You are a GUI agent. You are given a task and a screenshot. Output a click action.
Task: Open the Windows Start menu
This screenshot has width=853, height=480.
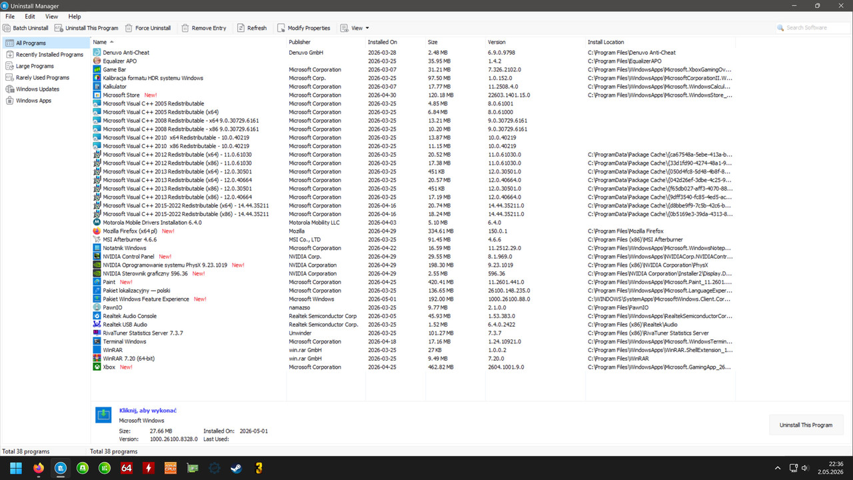pyautogui.click(x=15, y=468)
